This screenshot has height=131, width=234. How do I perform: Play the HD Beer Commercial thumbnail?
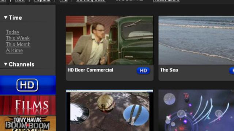(x=109, y=40)
